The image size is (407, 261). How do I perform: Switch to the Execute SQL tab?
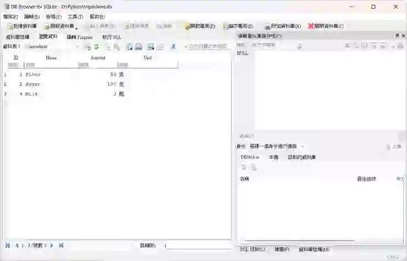coord(112,37)
